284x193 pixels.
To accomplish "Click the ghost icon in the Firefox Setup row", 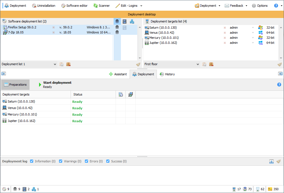I will 117,27.
